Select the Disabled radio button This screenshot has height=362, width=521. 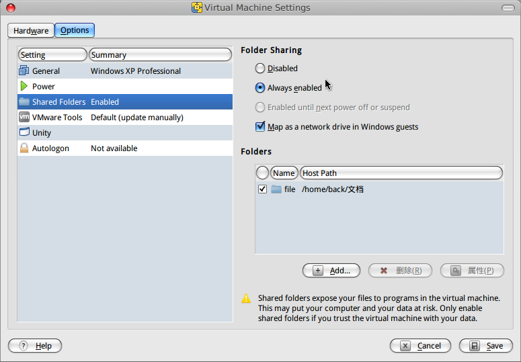[x=260, y=69]
